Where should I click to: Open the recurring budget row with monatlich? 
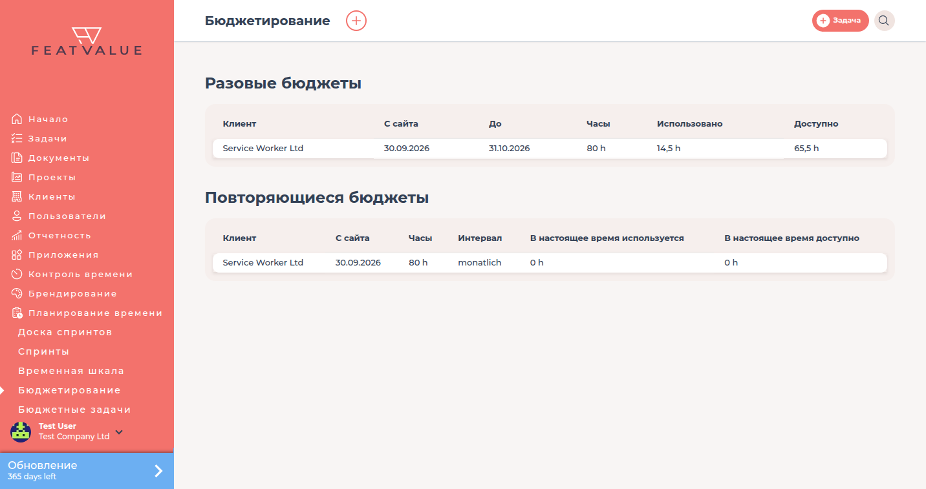550,263
